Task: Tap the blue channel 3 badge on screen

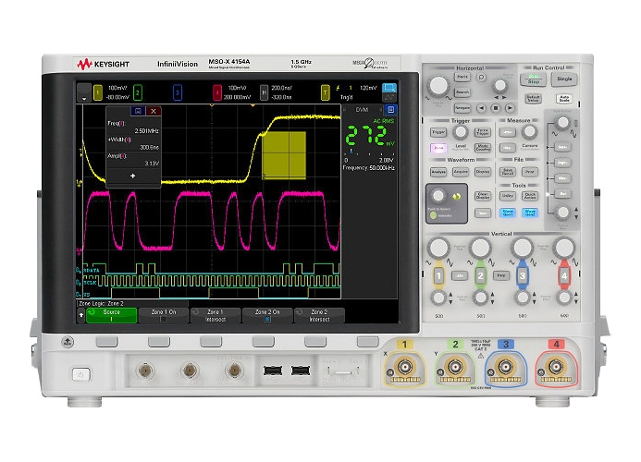Action: [x=178, y=92]
